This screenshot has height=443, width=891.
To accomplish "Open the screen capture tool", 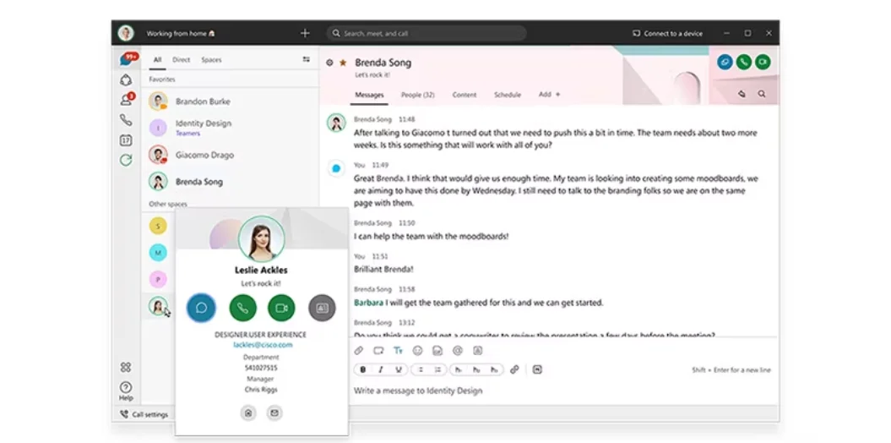I will pos(378,351).
